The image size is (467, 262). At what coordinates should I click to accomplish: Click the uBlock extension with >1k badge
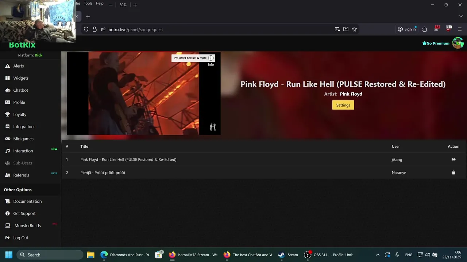pyautogui.click(x=449, y=29)
